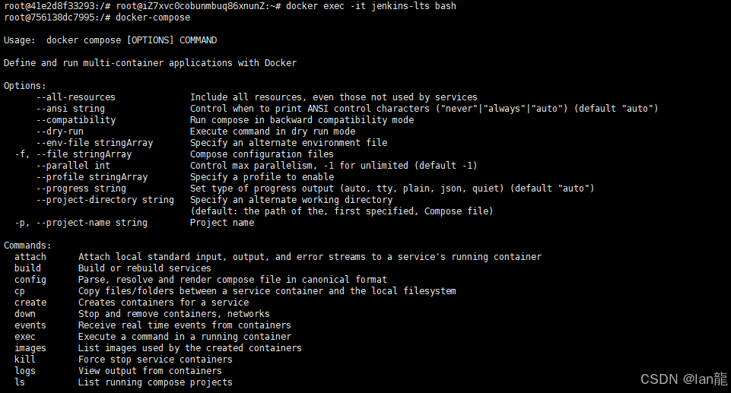Screen dimensions: 731x393
Task: Click the '--parallel int' option
Action: [x=73, y=166]
